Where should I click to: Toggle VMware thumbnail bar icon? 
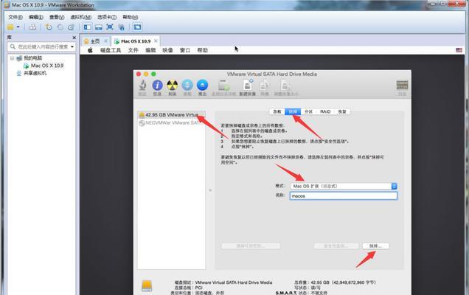[x=99, y=27]
